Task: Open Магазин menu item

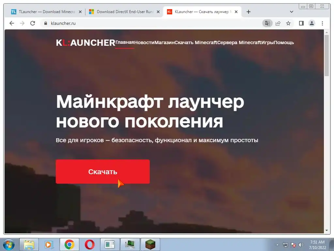Action: (x=164, y=42)
